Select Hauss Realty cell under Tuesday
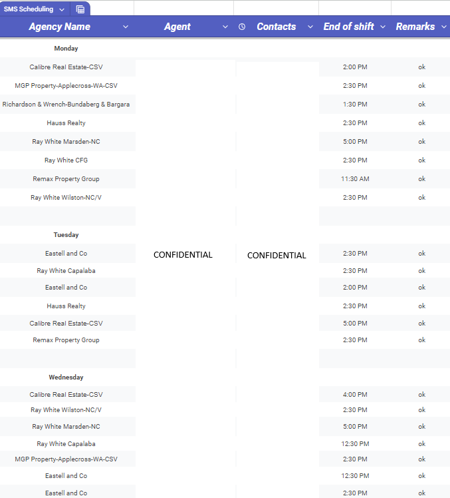This screenshot has width=450, height=498. click(66, 306)
